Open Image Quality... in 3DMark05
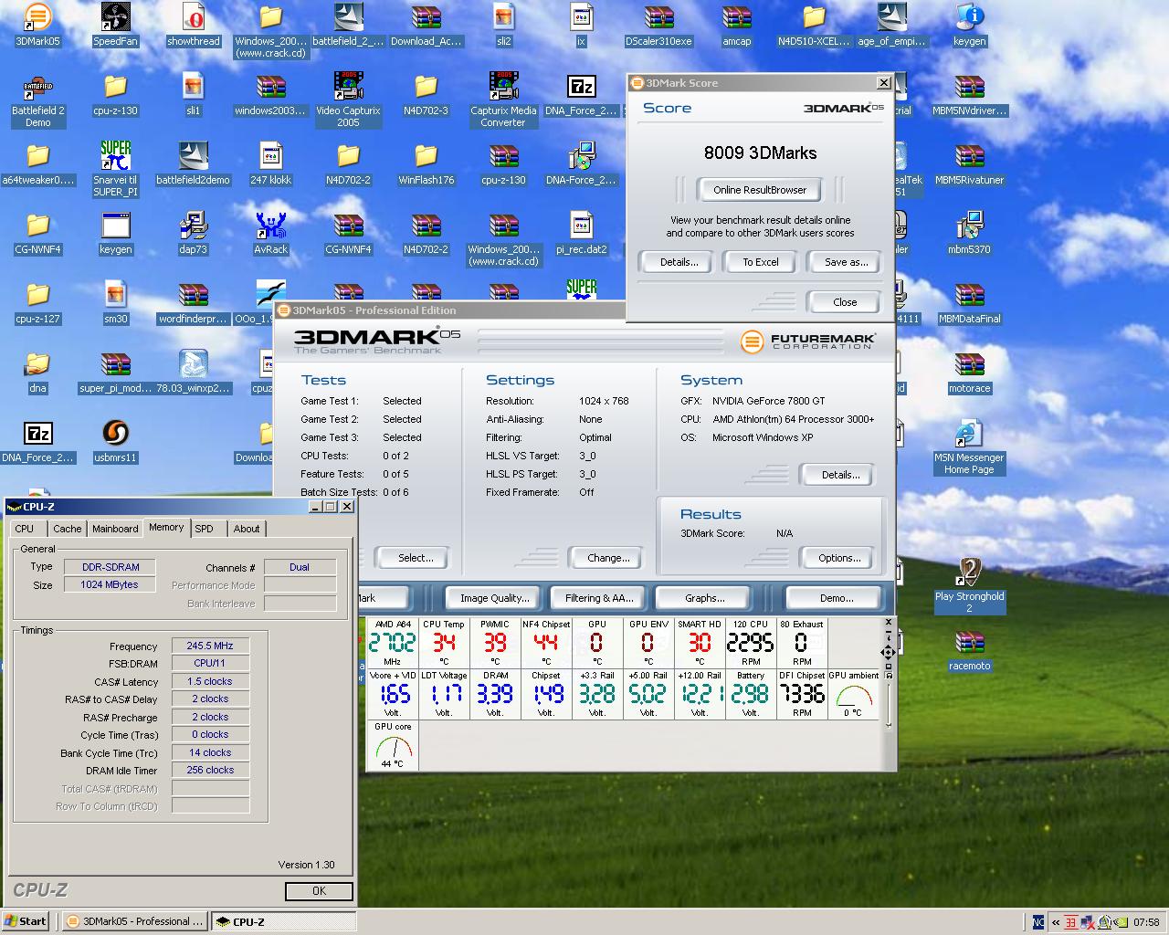Viewport: 1169px width, 935px height. 494,598
